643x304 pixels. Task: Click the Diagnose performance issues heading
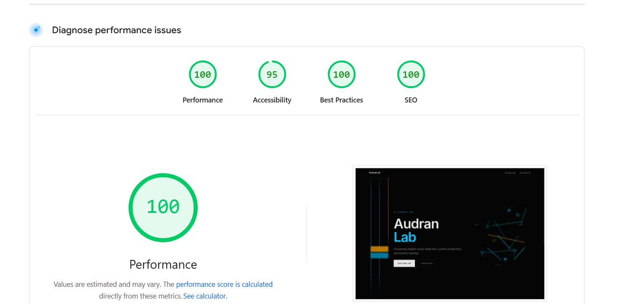pyautogui.click(x=116, y=30)
